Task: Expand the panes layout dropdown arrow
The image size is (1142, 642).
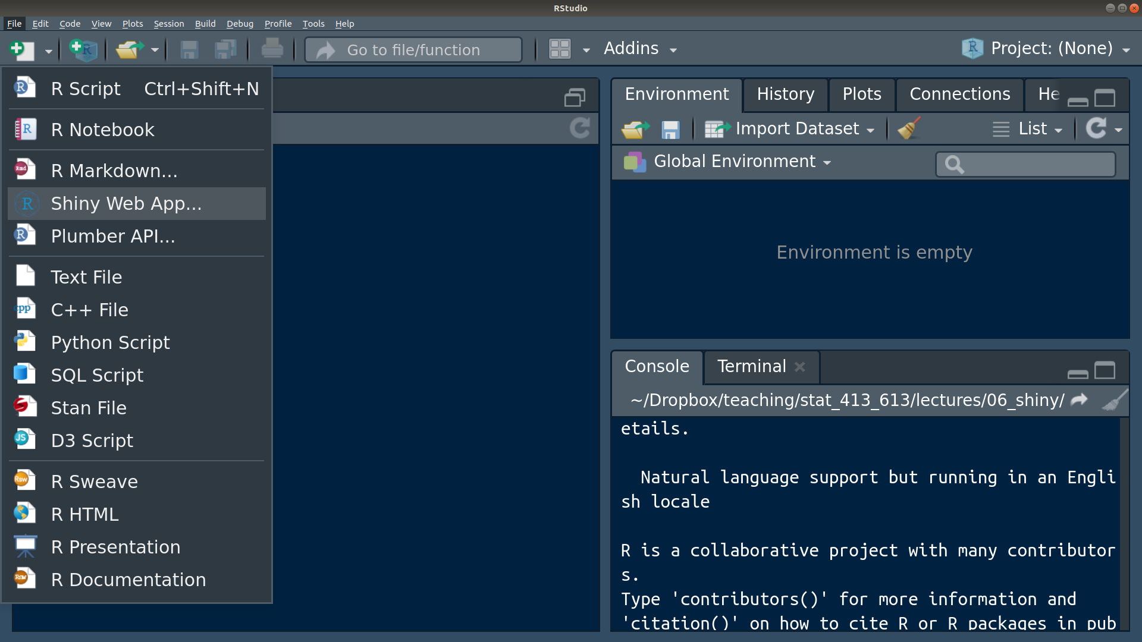Action: coord(586,50)
